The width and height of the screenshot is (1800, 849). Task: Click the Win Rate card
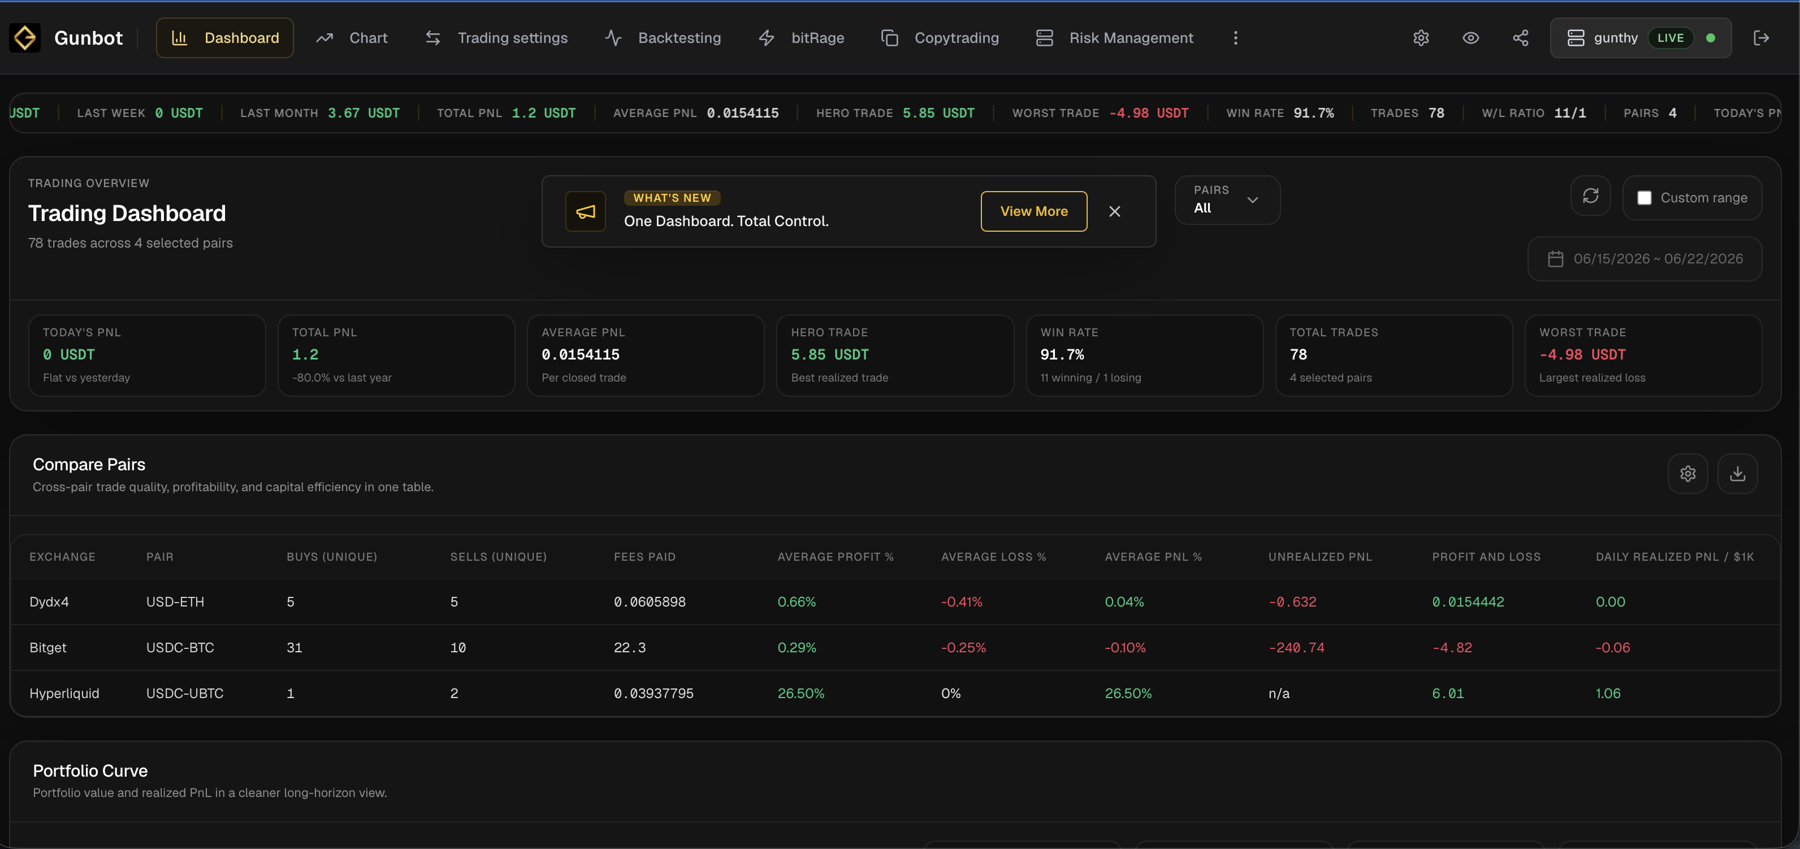tap(1145, 355)
